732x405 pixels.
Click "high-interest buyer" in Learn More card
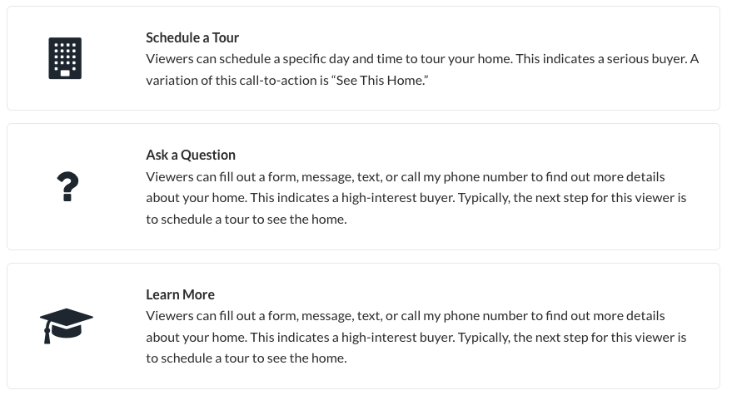397,338
